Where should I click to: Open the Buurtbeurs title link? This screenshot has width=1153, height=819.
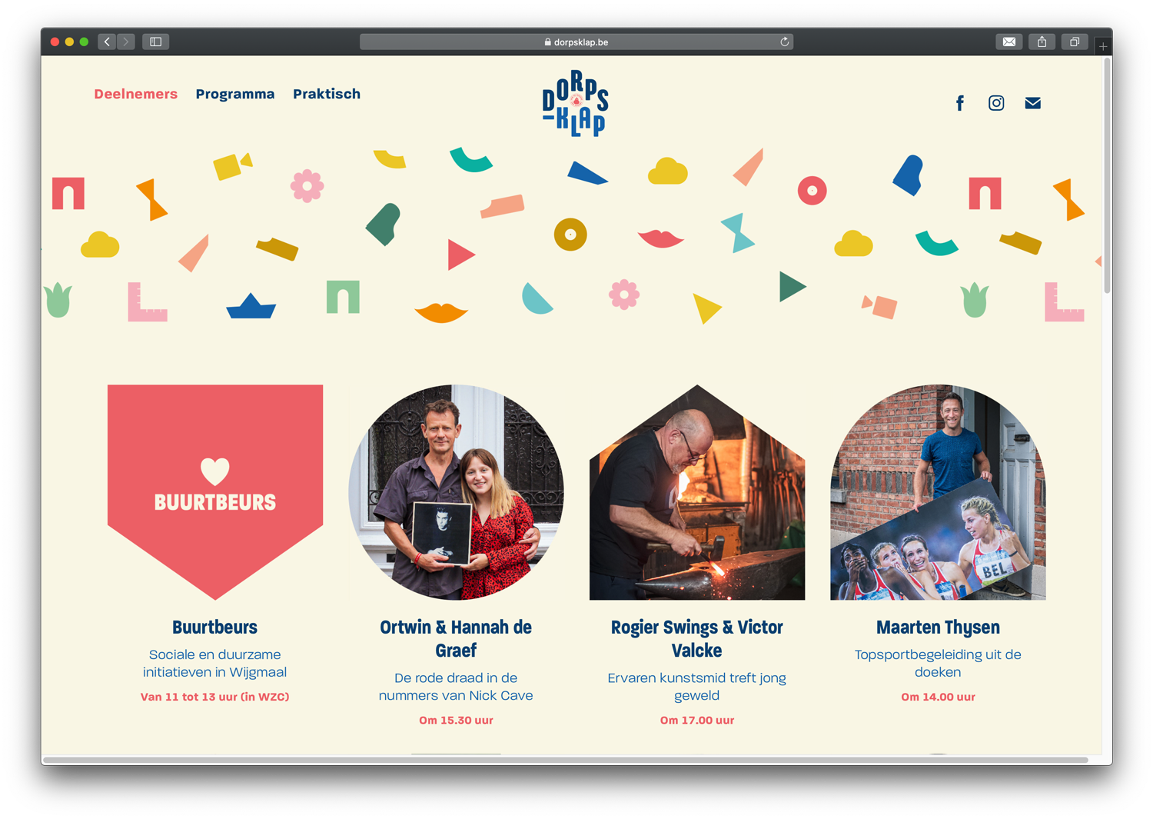pos(215,627)
